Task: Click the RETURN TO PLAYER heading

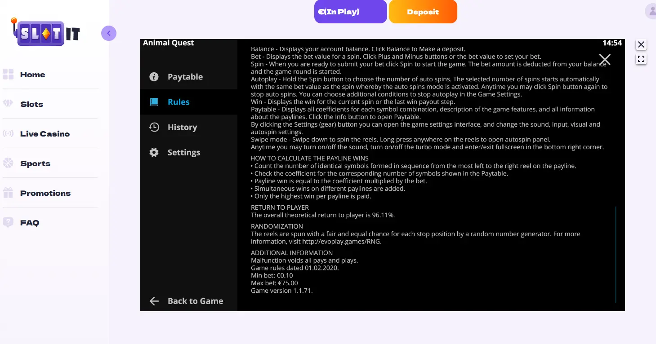Action: [x=280, y=207]
